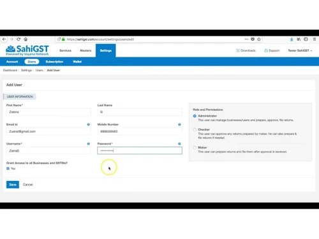Toggle Yes checkbox for all businesses access
Image resolution: width=319 pixels, height=239 pixels.
coord(8,168)
